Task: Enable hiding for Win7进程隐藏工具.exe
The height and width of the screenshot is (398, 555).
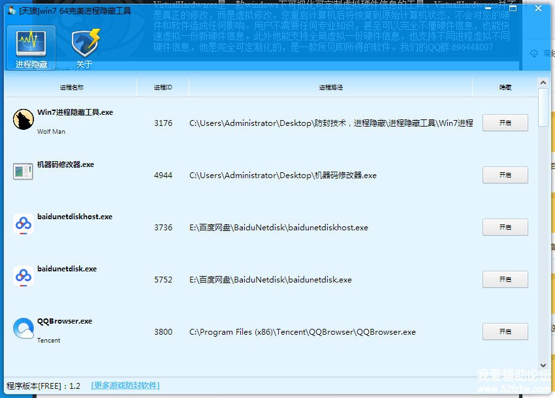Action: [x=505, y=123]
